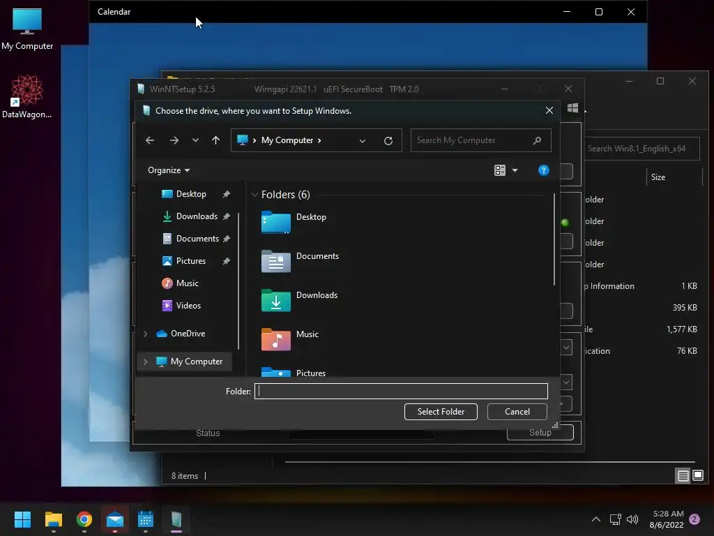
Task: Open the notification center badge
Action: coord(694,519)
